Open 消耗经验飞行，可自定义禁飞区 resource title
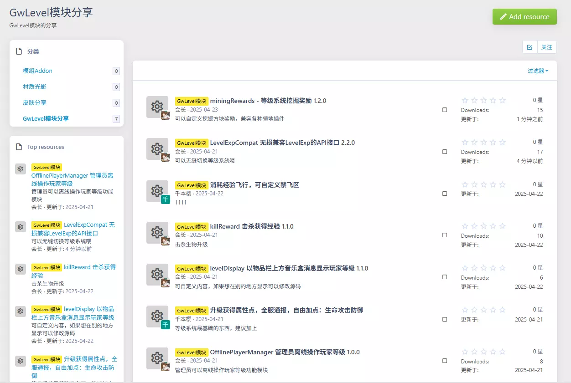The width and height of the screenshot is (571, 383). tap(254, 185)
